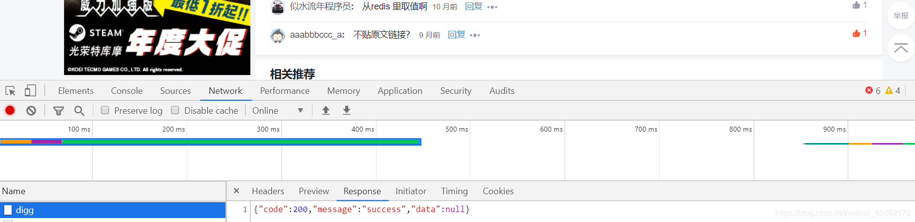
Task: Open the Headers tab of the request
Action: click(268, 191)
